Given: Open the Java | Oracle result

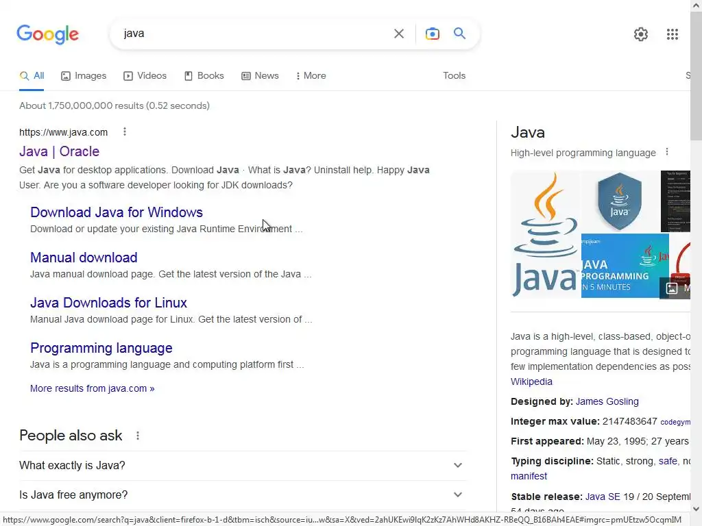Looking at the screenshot, I should pyautogui.click(x=59, y=151).
